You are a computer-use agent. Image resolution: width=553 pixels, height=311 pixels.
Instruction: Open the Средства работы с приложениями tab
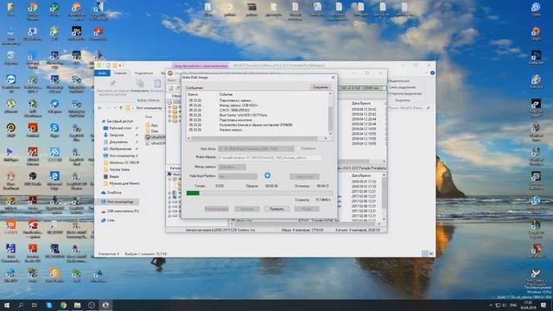pyautogui.click(x=200, y=66)
